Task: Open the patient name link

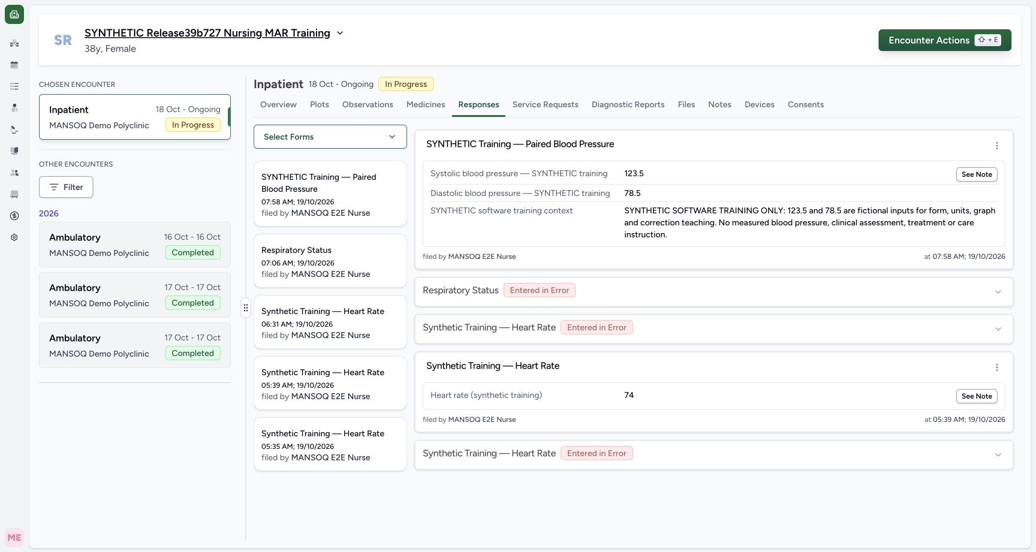Action: tap(207, 33)
